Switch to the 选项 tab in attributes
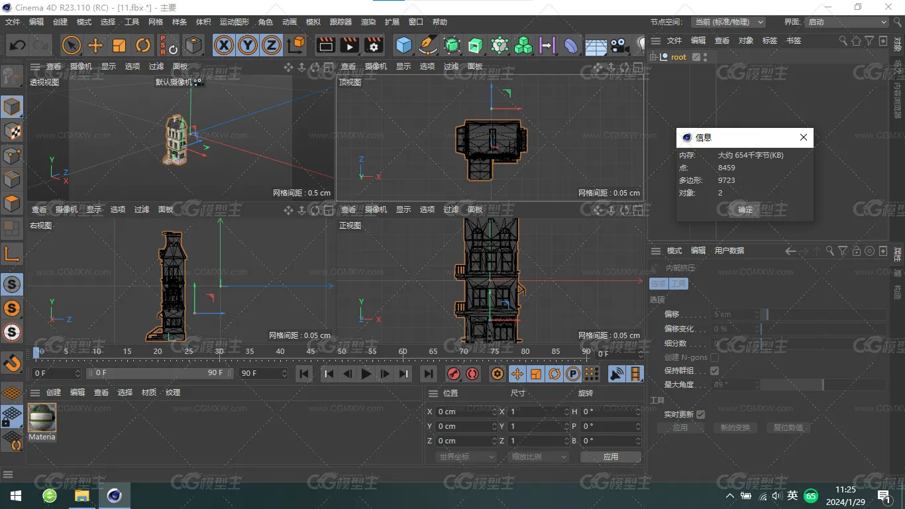 click(658, 284)
